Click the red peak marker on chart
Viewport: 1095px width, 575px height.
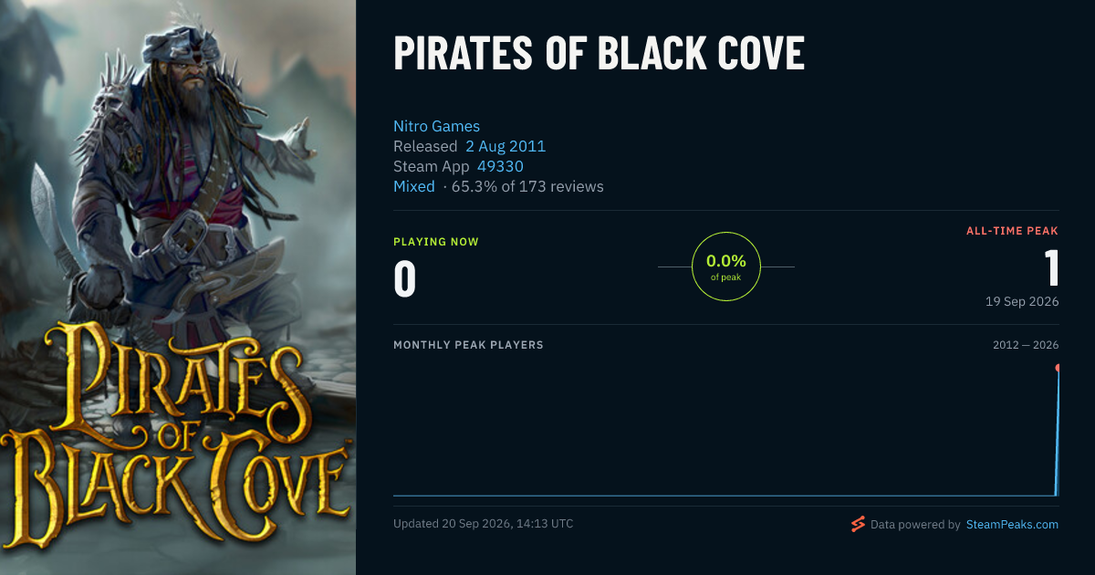click(1058, 368)
